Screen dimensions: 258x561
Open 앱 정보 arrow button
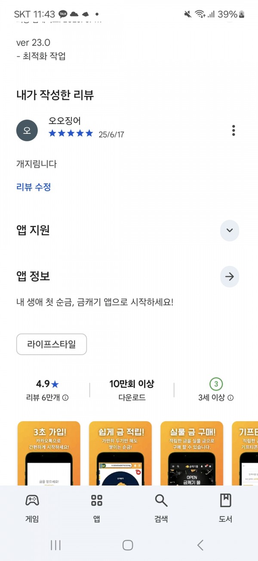point(230,277)
